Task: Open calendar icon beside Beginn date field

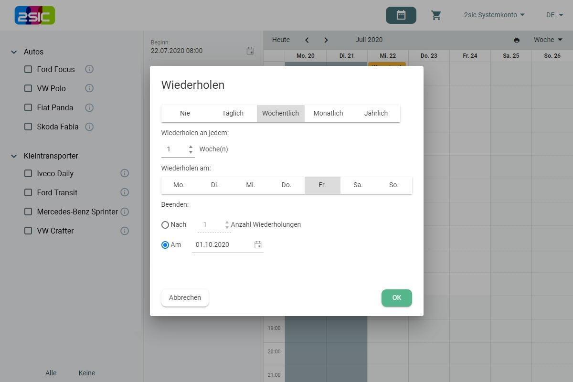Action: pyautogui.click(x=250, y=51)
